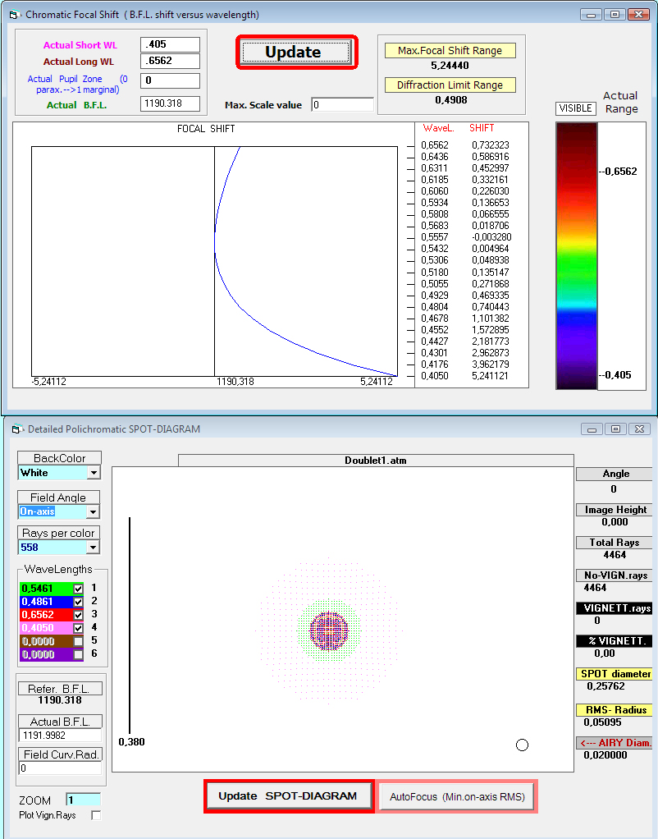
Task: Toggle the 0,4050 wavelength checkbox
Action: pos(80,628)
